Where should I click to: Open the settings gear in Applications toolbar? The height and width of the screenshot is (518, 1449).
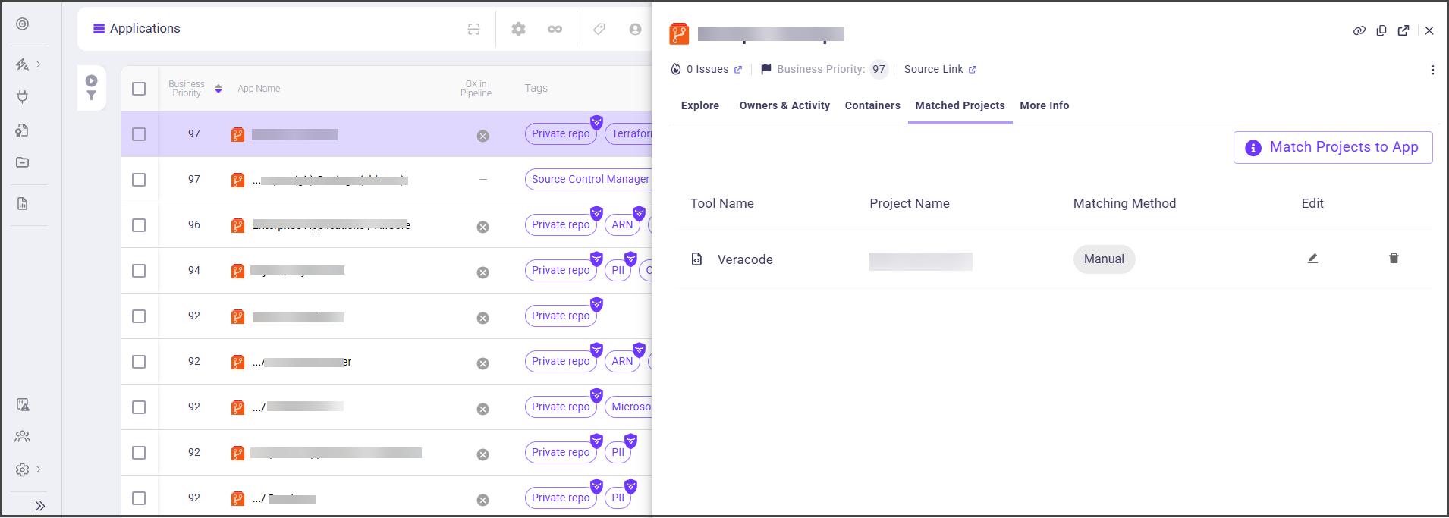pos(518,29)
